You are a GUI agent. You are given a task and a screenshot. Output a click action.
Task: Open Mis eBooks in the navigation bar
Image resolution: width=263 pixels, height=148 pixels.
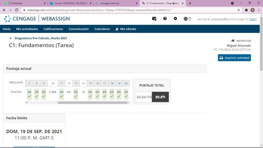click(126, 29)
